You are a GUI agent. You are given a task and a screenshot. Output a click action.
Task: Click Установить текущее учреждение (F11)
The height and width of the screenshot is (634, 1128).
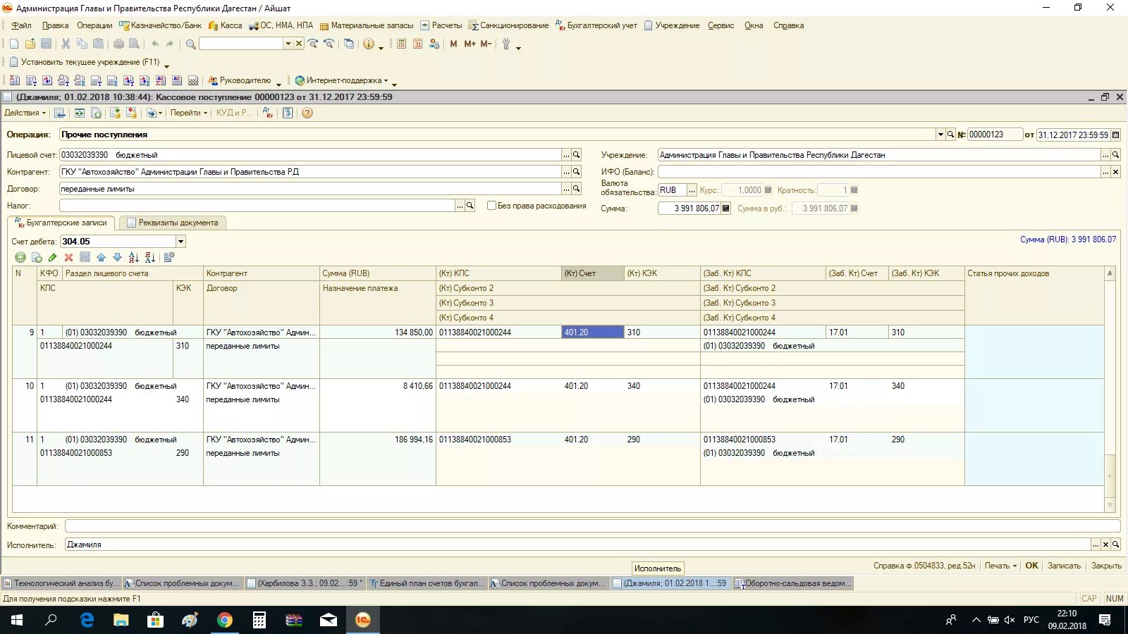pos(85,62)
